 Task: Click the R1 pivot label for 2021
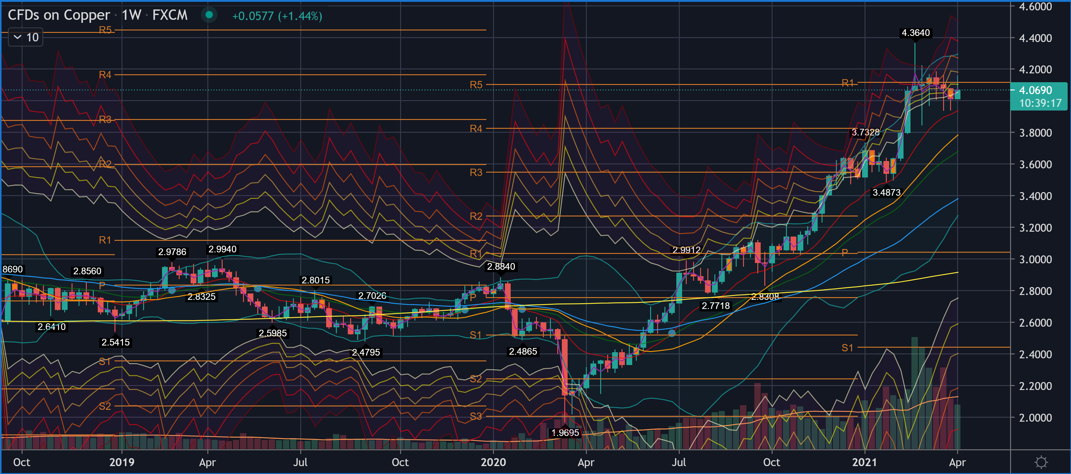847,83
